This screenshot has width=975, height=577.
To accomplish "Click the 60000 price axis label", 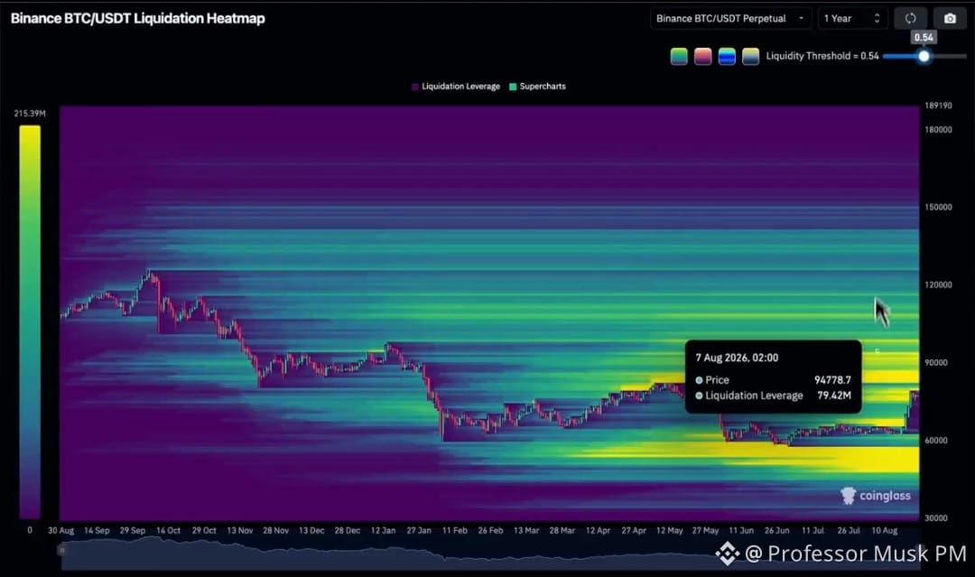I will click(936, 441).
